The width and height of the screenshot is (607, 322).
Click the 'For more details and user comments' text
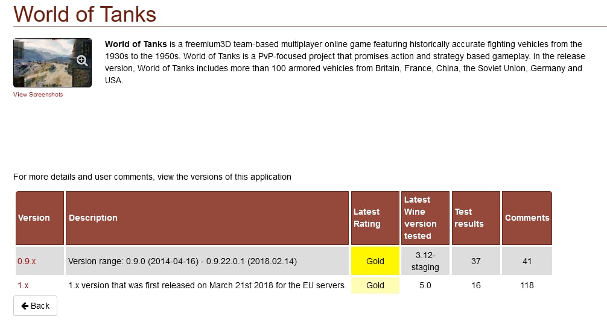152,177
